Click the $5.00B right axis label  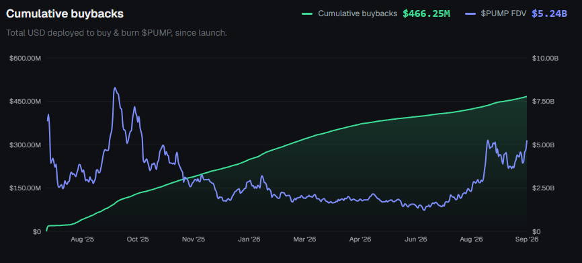[544, 145]
